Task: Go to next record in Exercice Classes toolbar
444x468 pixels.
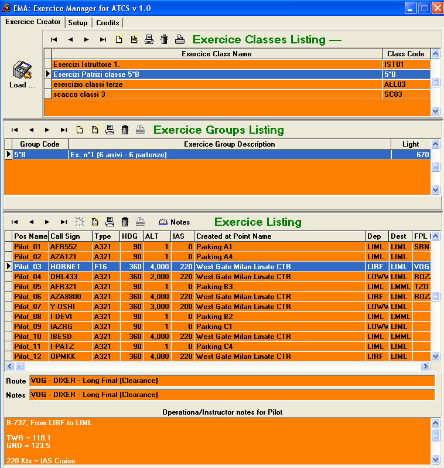Action: pyautogui.click(x=87, y=39)
